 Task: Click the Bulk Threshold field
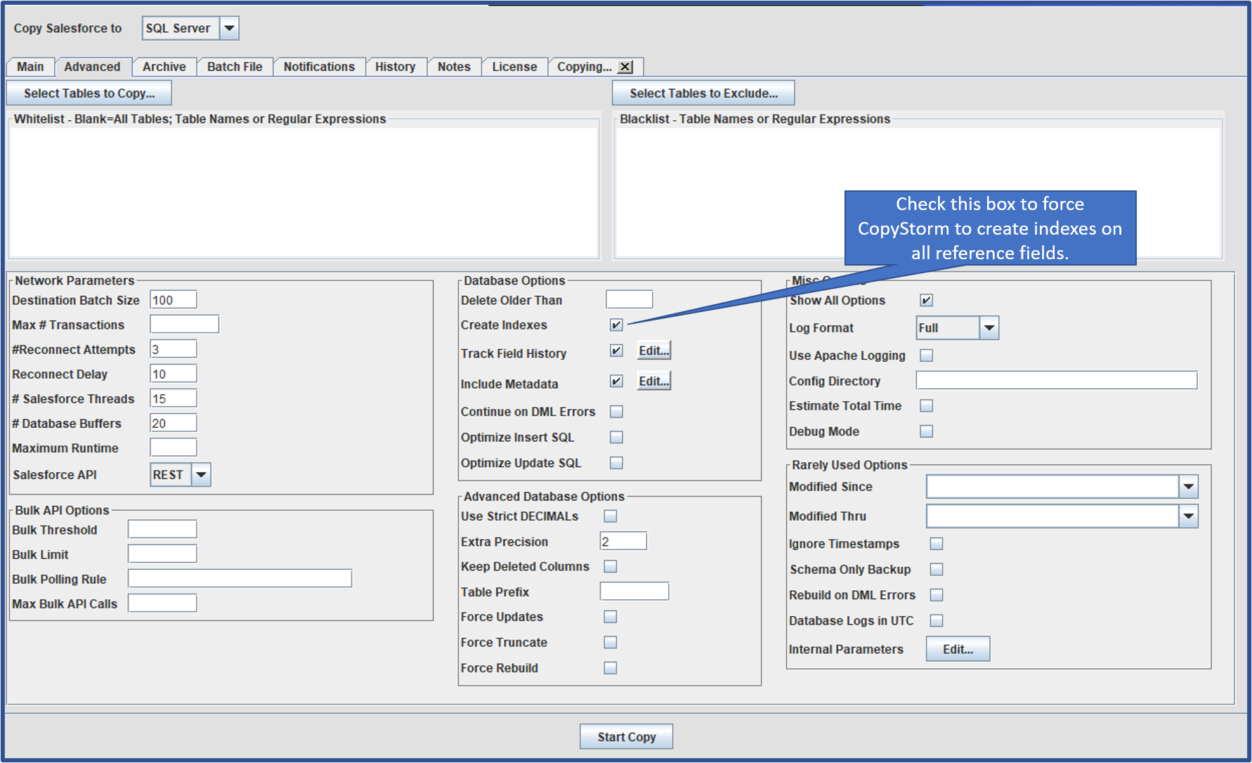tap(162, 530)
